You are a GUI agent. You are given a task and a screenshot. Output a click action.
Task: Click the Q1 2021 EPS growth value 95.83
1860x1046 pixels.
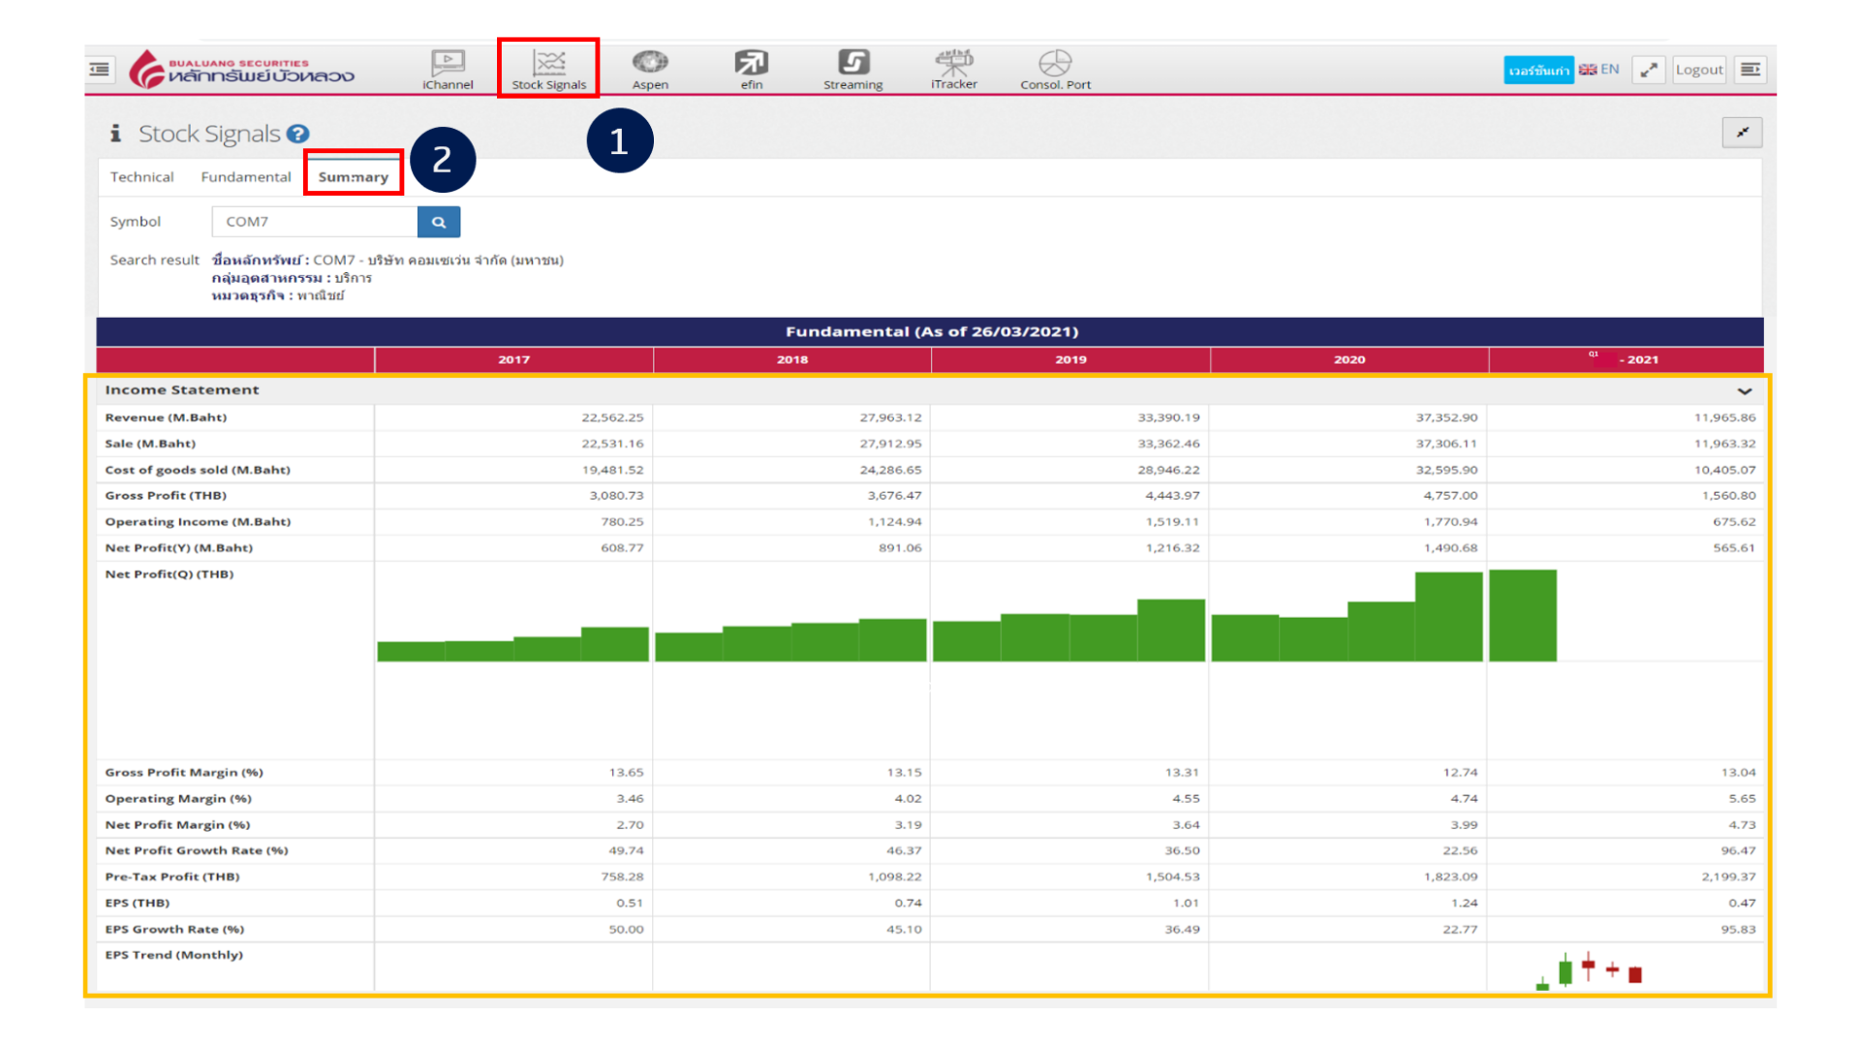click(x=1738, y=929)
